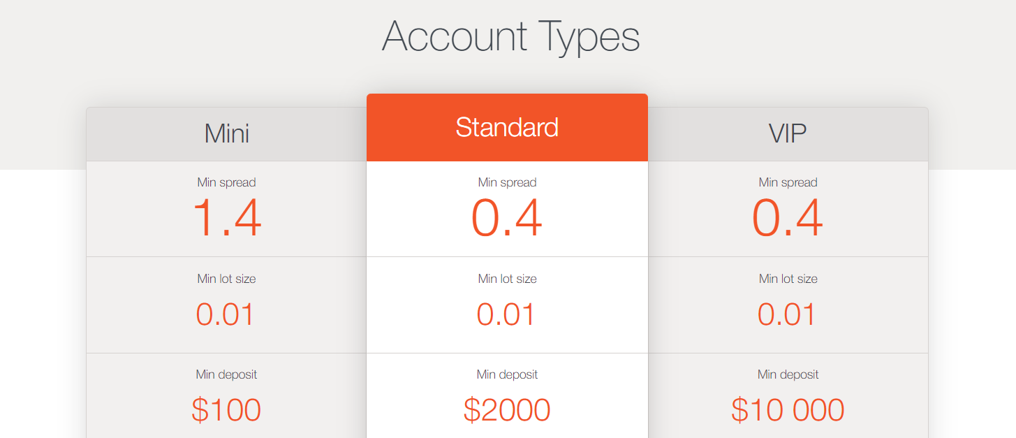
Task: Click the Min spread label in Standard column
Action: click(507, 182)
